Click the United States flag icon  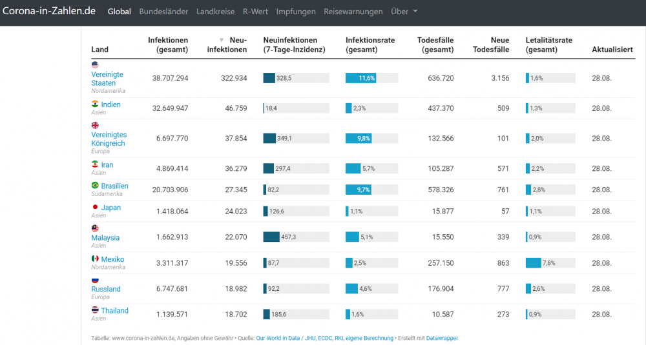95,64
